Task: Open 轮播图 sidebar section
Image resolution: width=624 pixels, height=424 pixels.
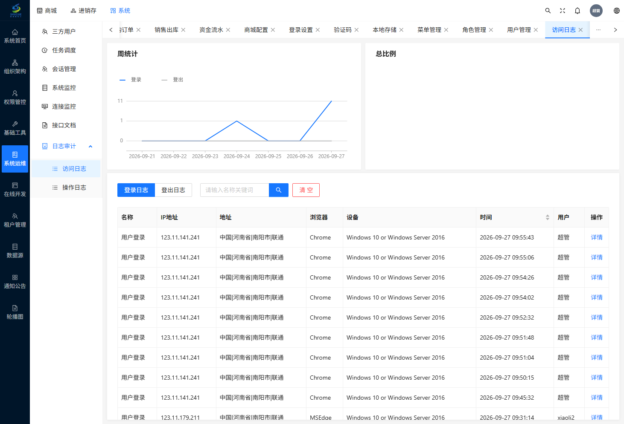Action: click(15, 312)
